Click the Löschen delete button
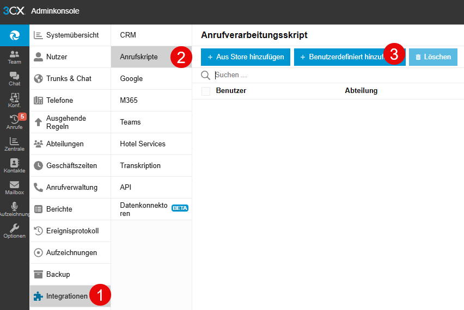This screenshot has width=464, height=310. 433,57
